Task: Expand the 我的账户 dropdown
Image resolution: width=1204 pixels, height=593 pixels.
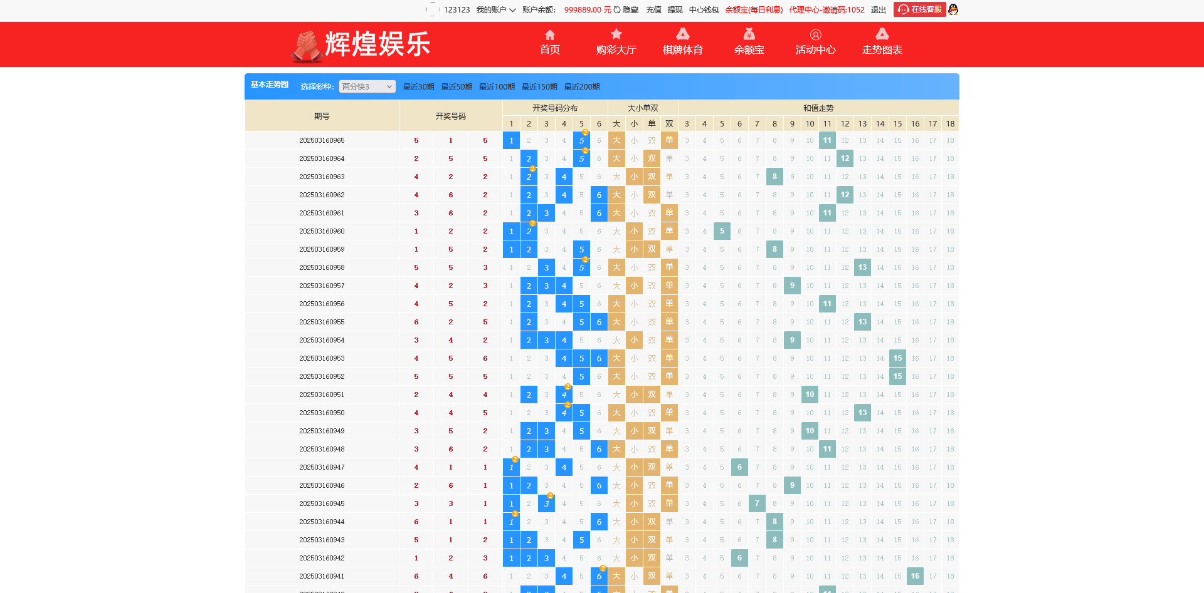Action: coord(495,9)
